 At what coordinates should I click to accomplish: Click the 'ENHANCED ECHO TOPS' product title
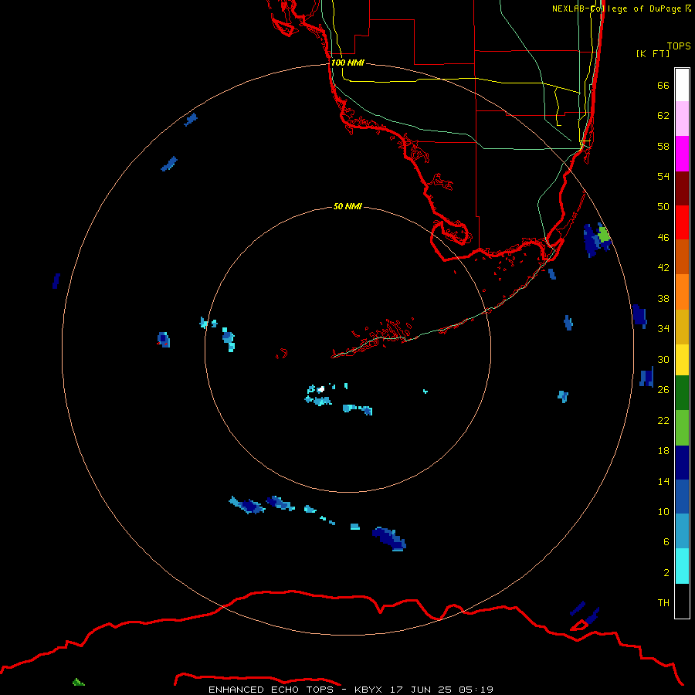[x=271, y=690]
